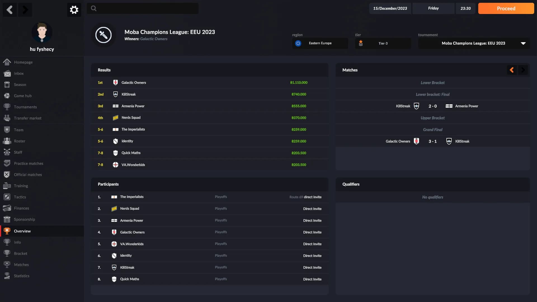Open the Inbox menu label
Viewport: 537px width, 302px height.
pos(19,73)
